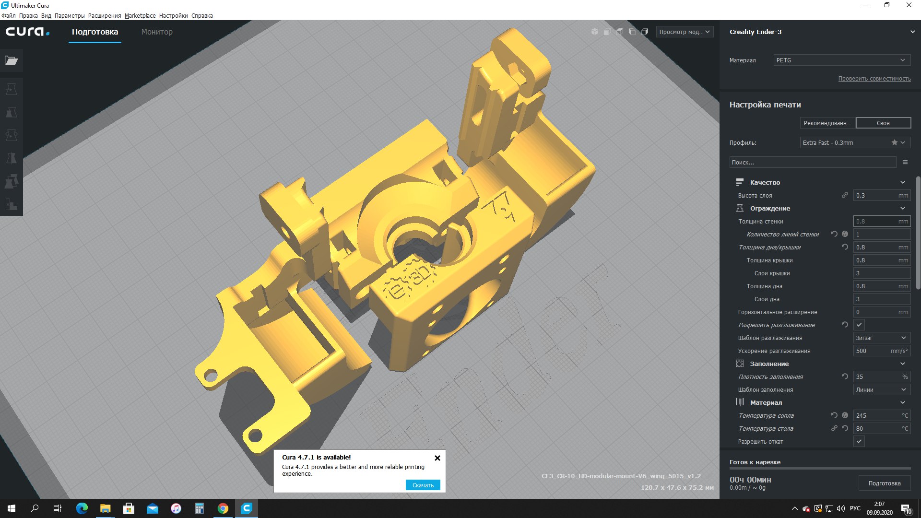The width and height of the screenshot is (921, 518).
Task: Open the settings visibility hamburger menu
Action: (x=905, y=162)
